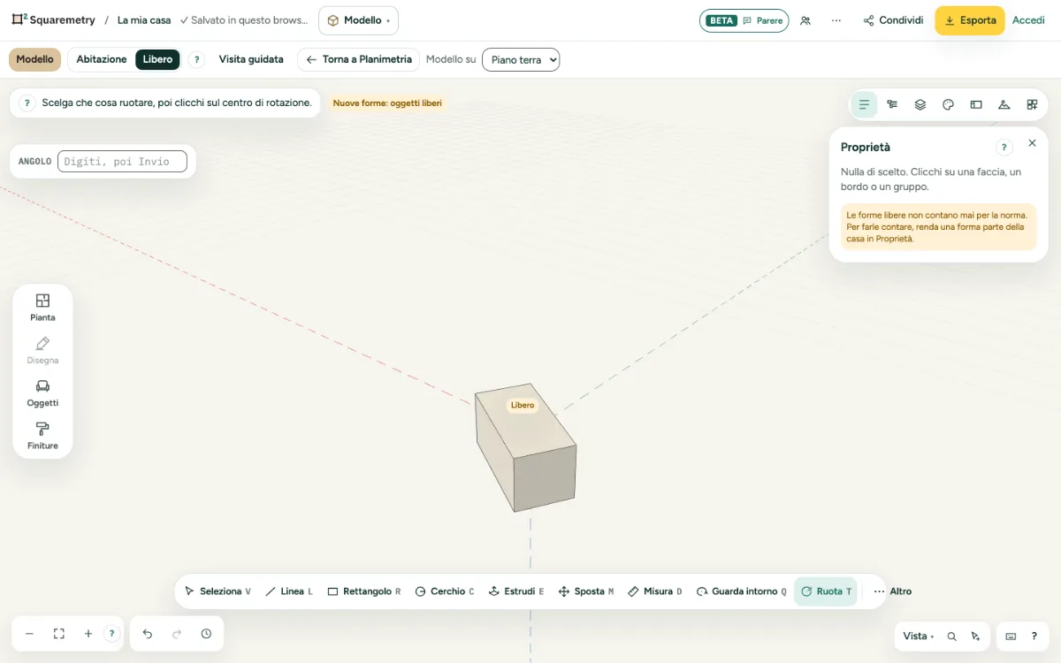Choose the Linea drawing tool
The width and height of the screenshot is (1061, 663).
click(x=289, y=591)
